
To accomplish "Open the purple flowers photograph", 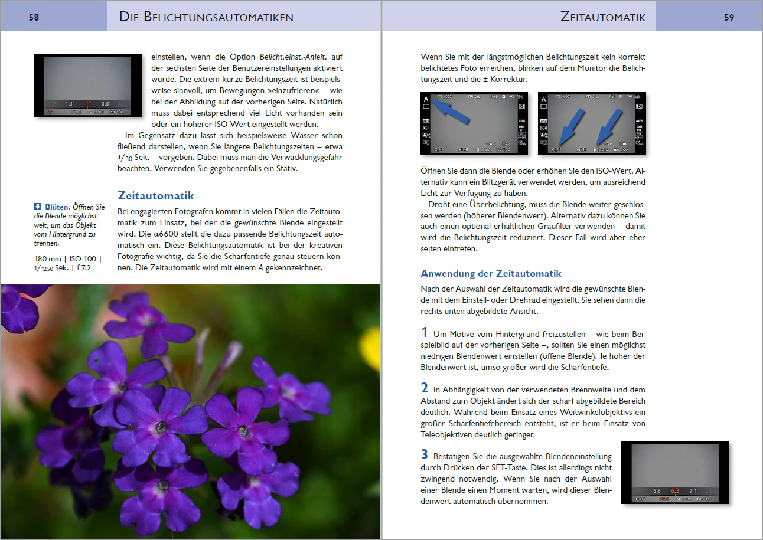I will tap(190, 412).
